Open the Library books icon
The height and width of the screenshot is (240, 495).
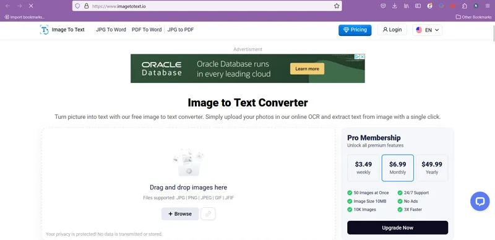click(407, 6)
